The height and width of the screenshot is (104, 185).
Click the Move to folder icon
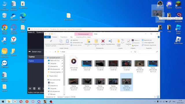[88, 41]
